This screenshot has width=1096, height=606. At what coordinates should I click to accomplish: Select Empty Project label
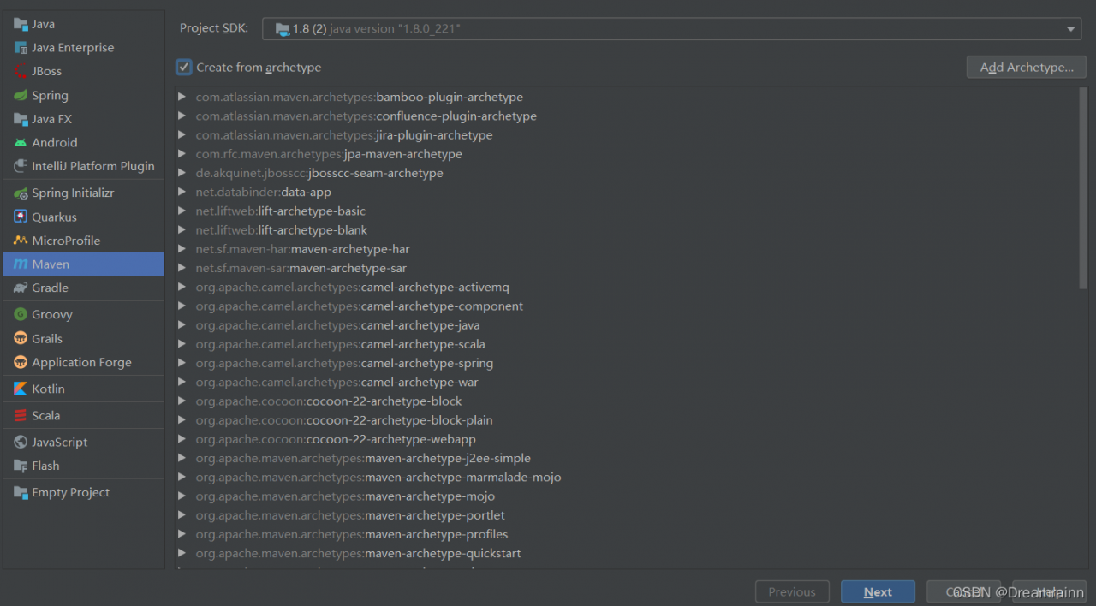click(x=71, y=493)
